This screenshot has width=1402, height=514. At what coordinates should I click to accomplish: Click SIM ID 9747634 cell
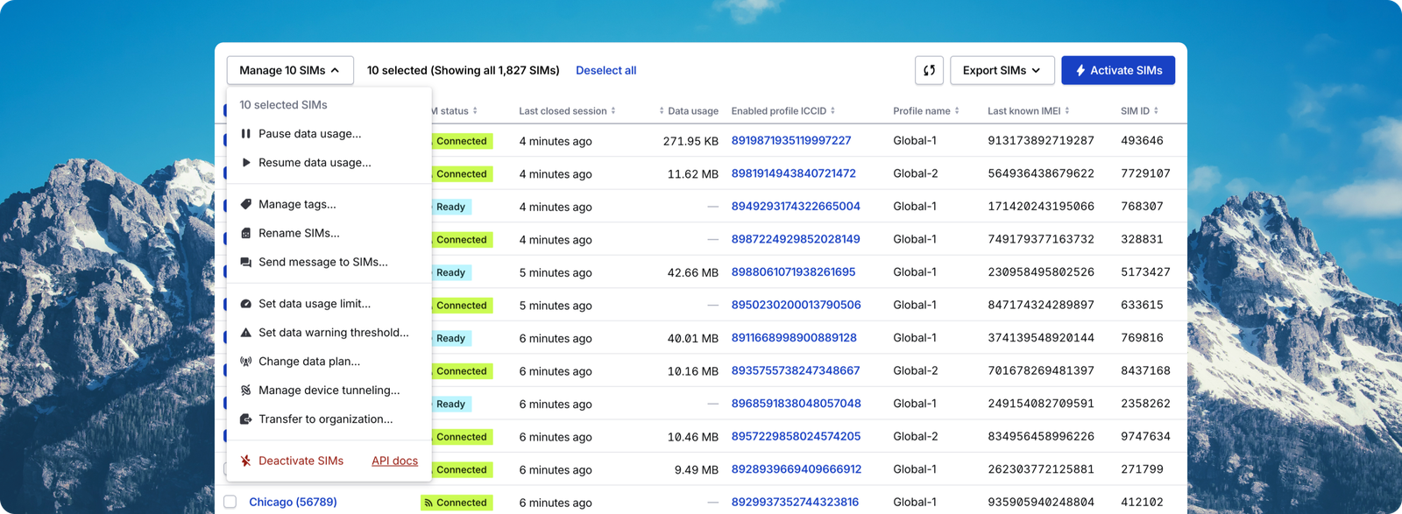click(x=1146, y=436)
